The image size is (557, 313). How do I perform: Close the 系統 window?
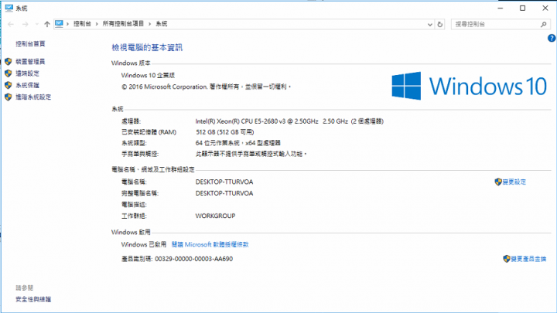click(545, 8)
